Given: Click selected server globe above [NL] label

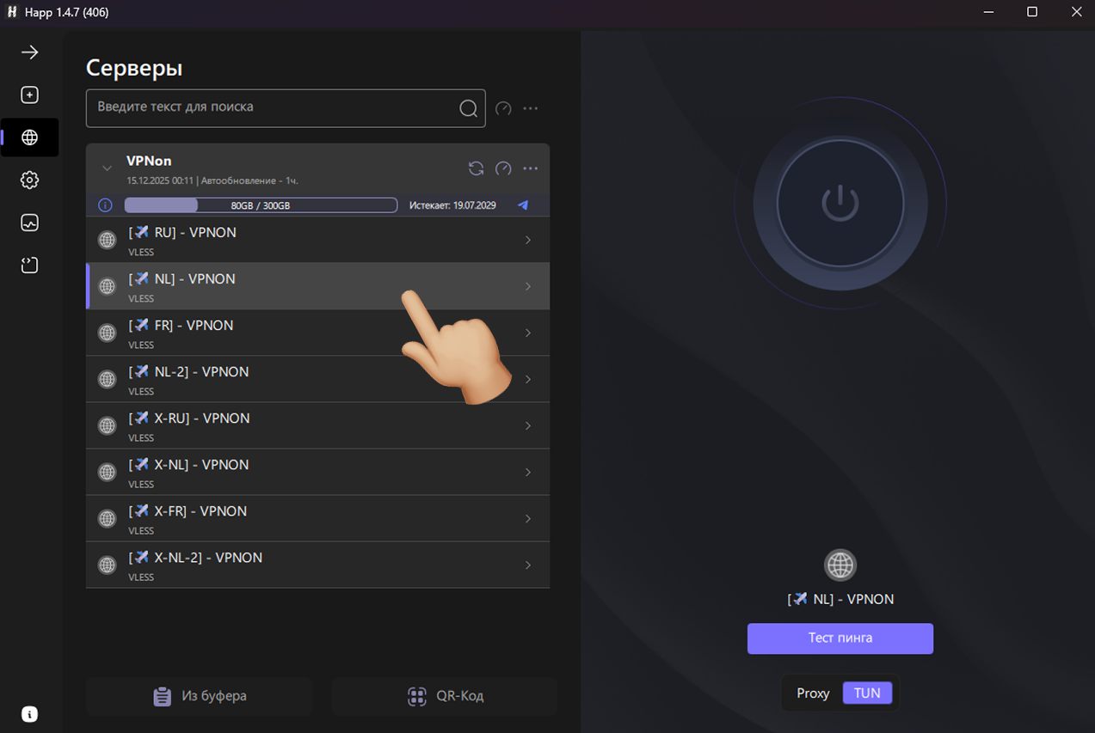Looking at the screenshot, I should click(840, 565).
